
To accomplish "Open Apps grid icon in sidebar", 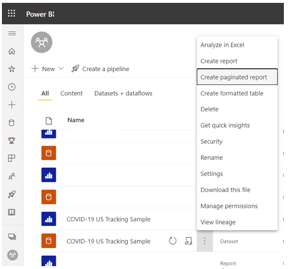I will [11, 158].
